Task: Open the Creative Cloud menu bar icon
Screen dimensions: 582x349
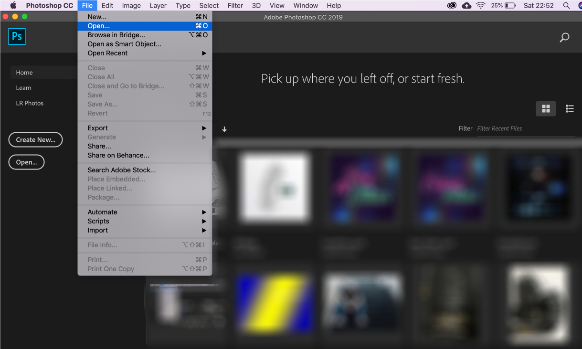Action: 452,6
